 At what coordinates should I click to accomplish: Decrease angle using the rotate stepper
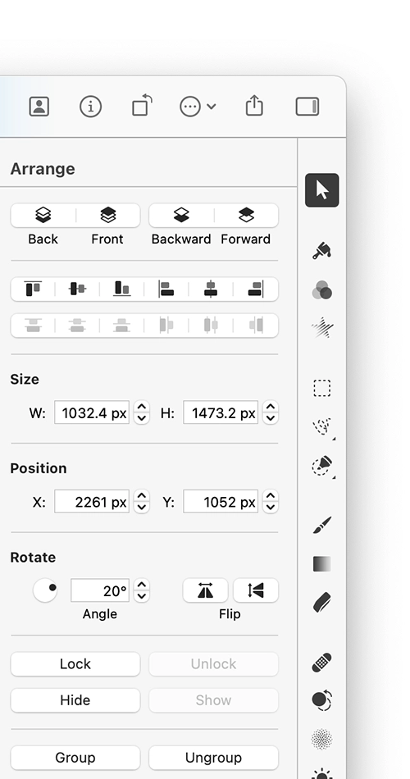click(x=142, y=596)
